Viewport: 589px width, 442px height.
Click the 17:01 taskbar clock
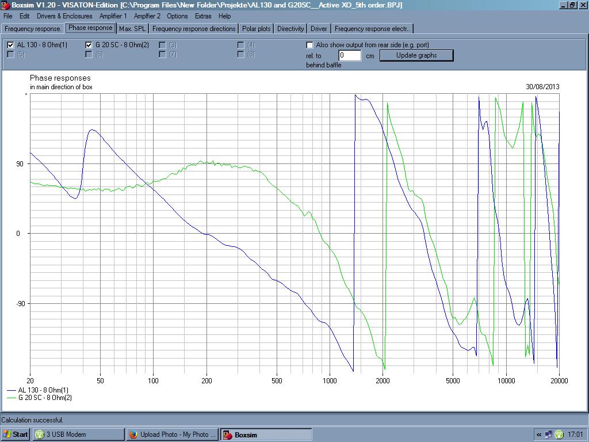point(575,435)
